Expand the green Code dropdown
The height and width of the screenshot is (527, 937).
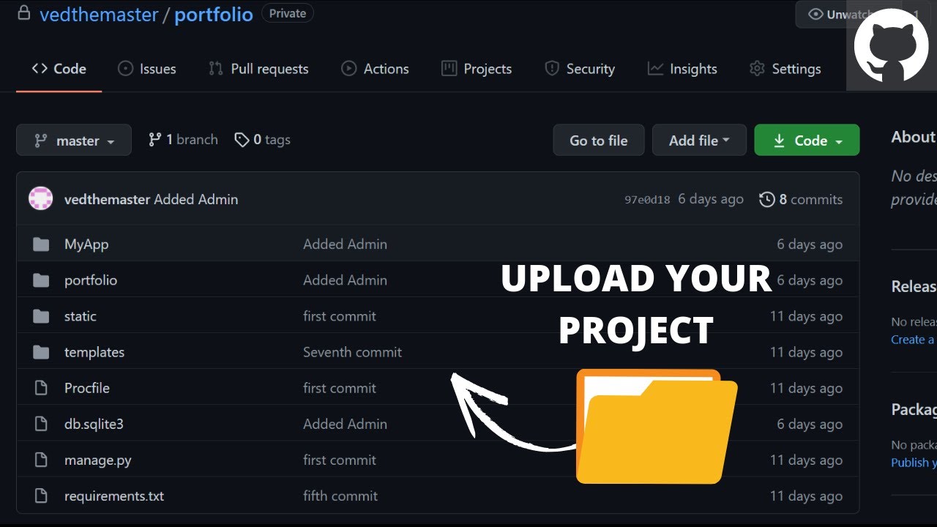[x=807, y=140]
